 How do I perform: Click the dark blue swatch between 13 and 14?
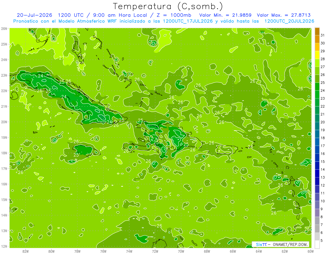pos(317,173)
